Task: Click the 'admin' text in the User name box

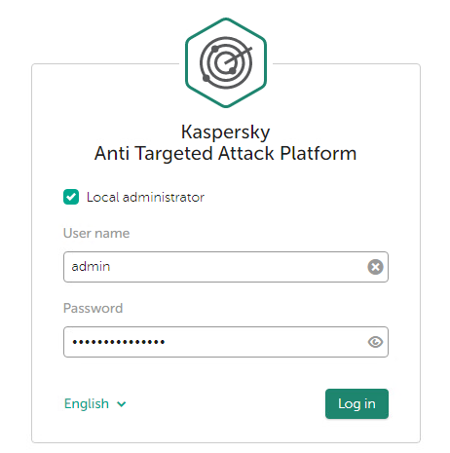Action: point(91,267)
